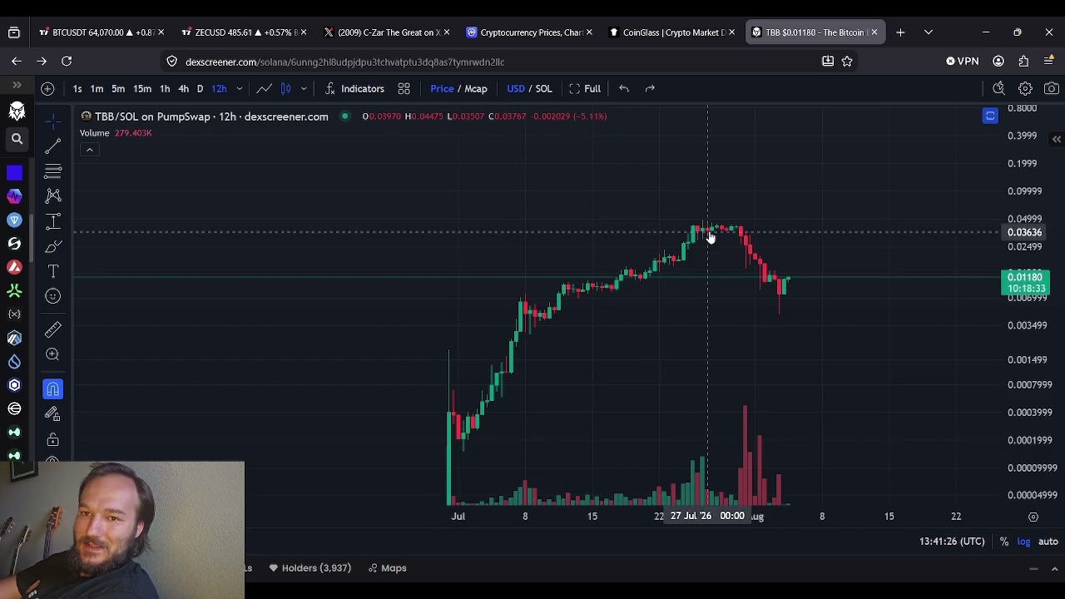Image resolution: width=1065 pixels, height=599 pixels.
Task: Open the Maps tab
Action: pos(388,568)
